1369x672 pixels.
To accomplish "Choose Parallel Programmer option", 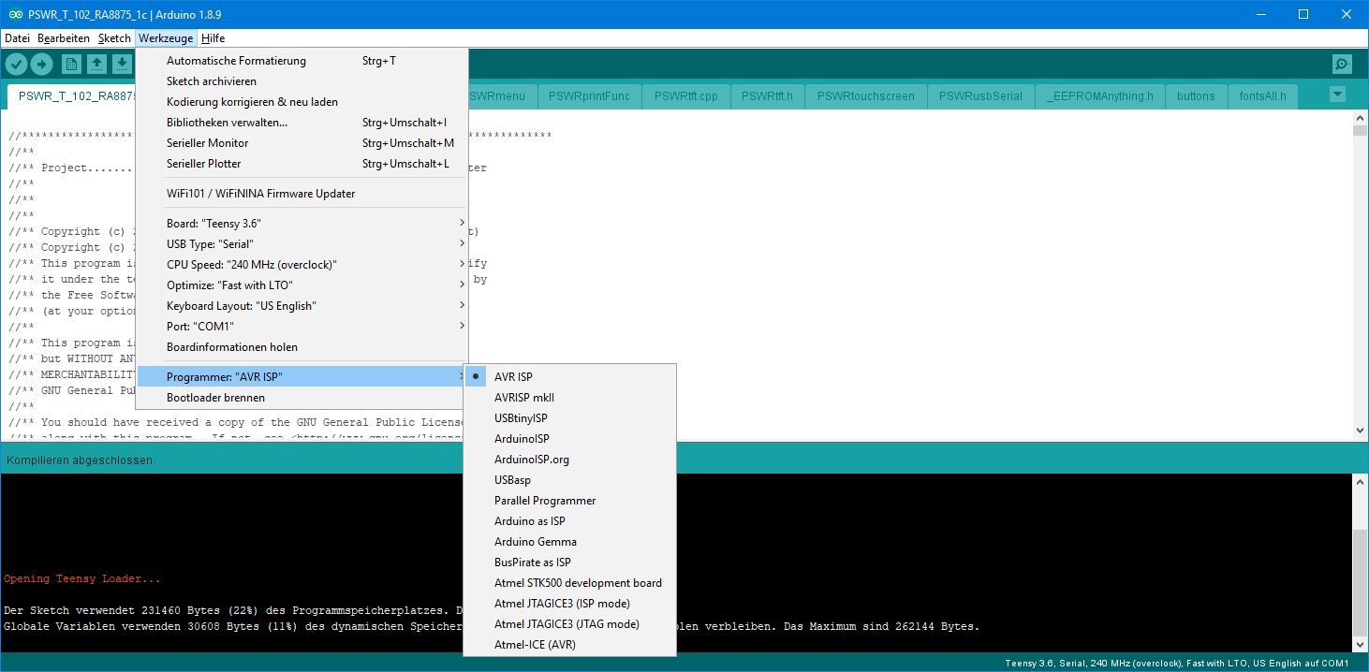I will click(x=569, y=501).
